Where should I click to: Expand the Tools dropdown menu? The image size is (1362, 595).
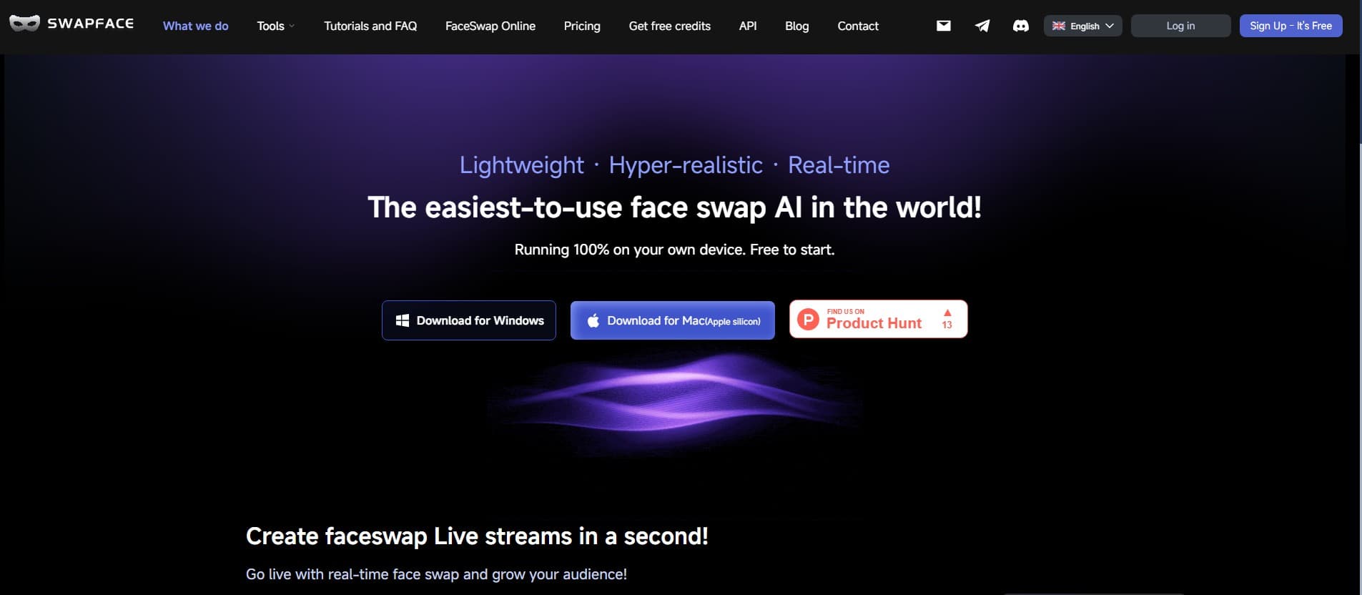click(276, 26)
